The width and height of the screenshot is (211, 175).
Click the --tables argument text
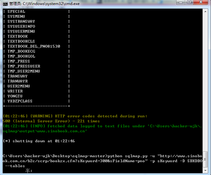[15, 166]
